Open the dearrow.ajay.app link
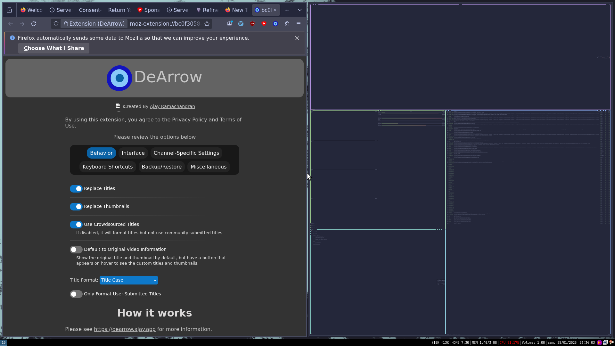 coord(125,329)
